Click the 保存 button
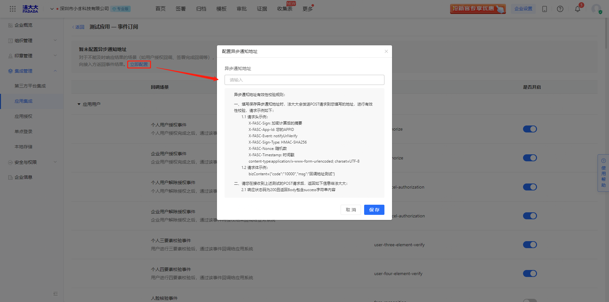The height and width of the screenshot is (302, 609). point(374,210)
